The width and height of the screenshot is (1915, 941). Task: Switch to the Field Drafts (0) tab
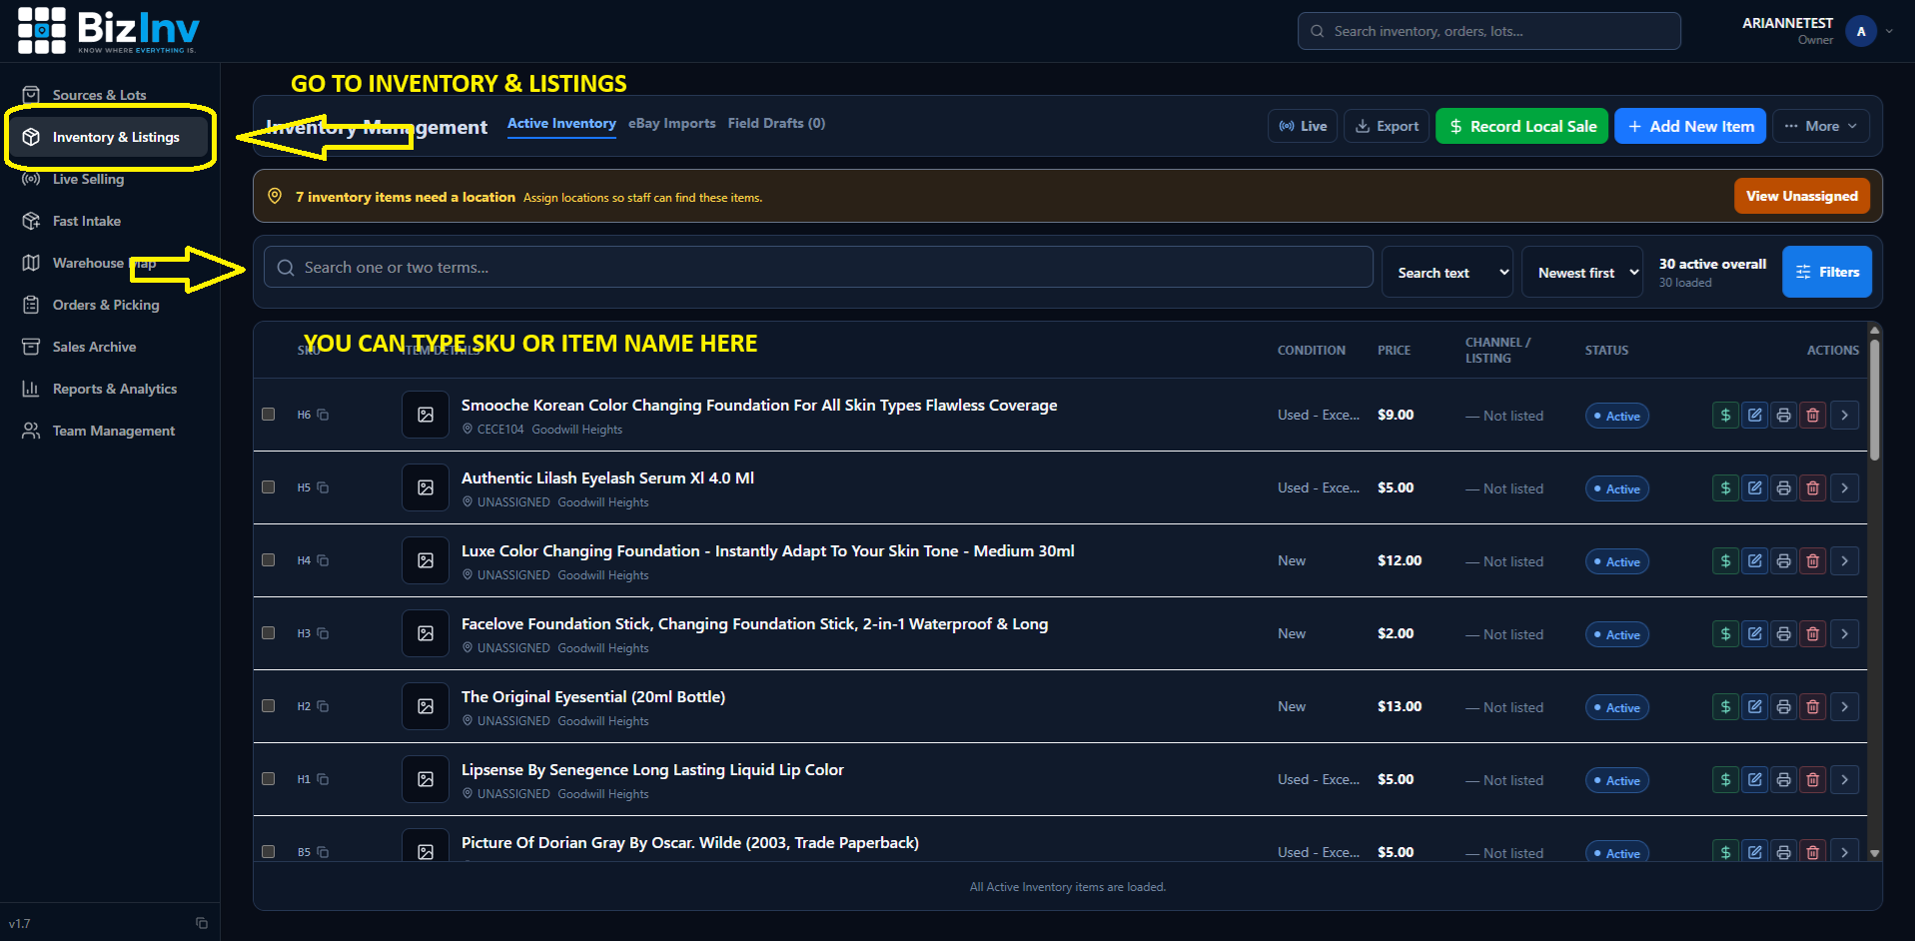pos(776,123)
